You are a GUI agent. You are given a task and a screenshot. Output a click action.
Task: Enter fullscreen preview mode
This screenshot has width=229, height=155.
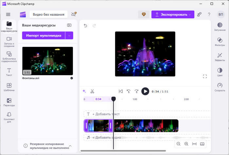pos(205,76)
